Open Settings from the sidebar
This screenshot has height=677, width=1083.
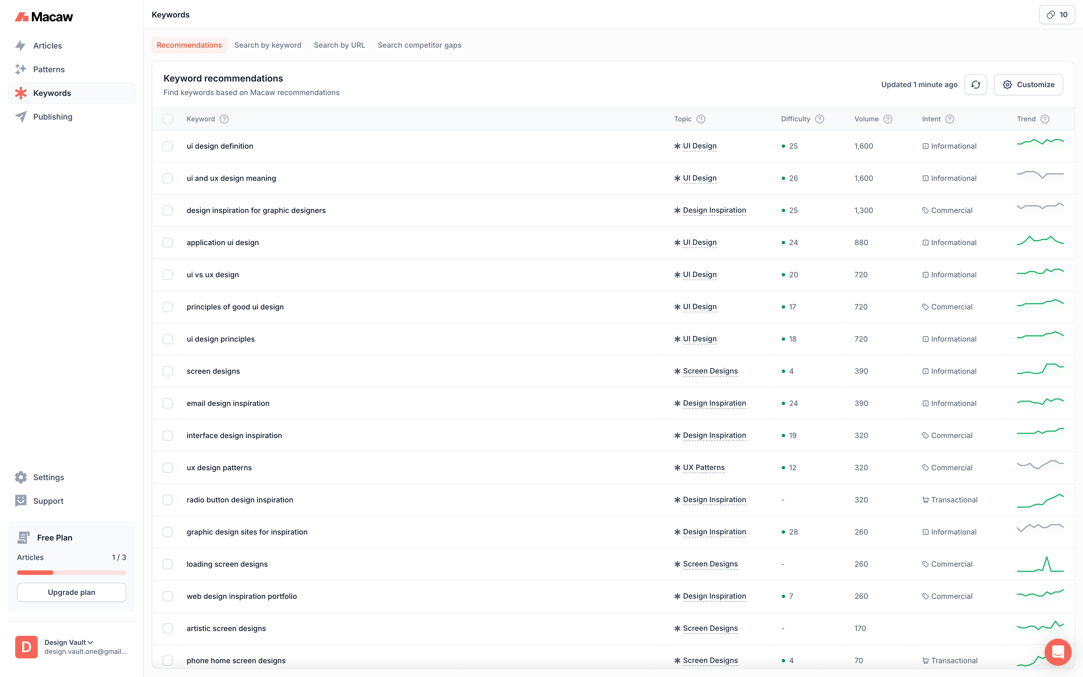tap(48, 477)
